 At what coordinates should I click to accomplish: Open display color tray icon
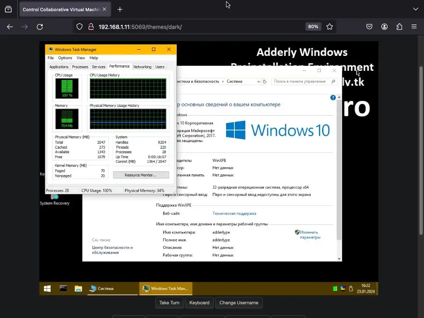click(x=343, y=288)
